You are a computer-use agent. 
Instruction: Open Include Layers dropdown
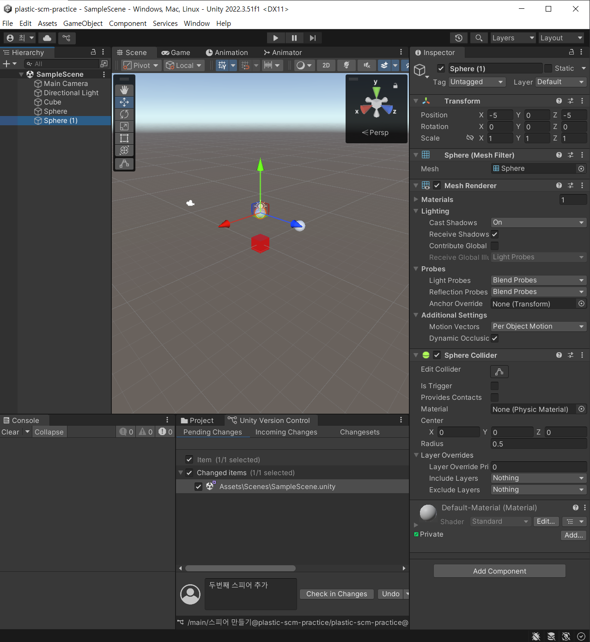(x=539, y=478)
